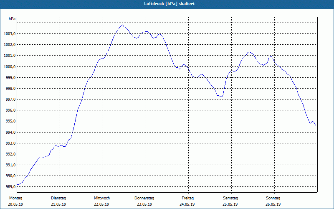Click the date 25.05.19
The width and height of the screenshot is (334, 209).
coord(230,204)
